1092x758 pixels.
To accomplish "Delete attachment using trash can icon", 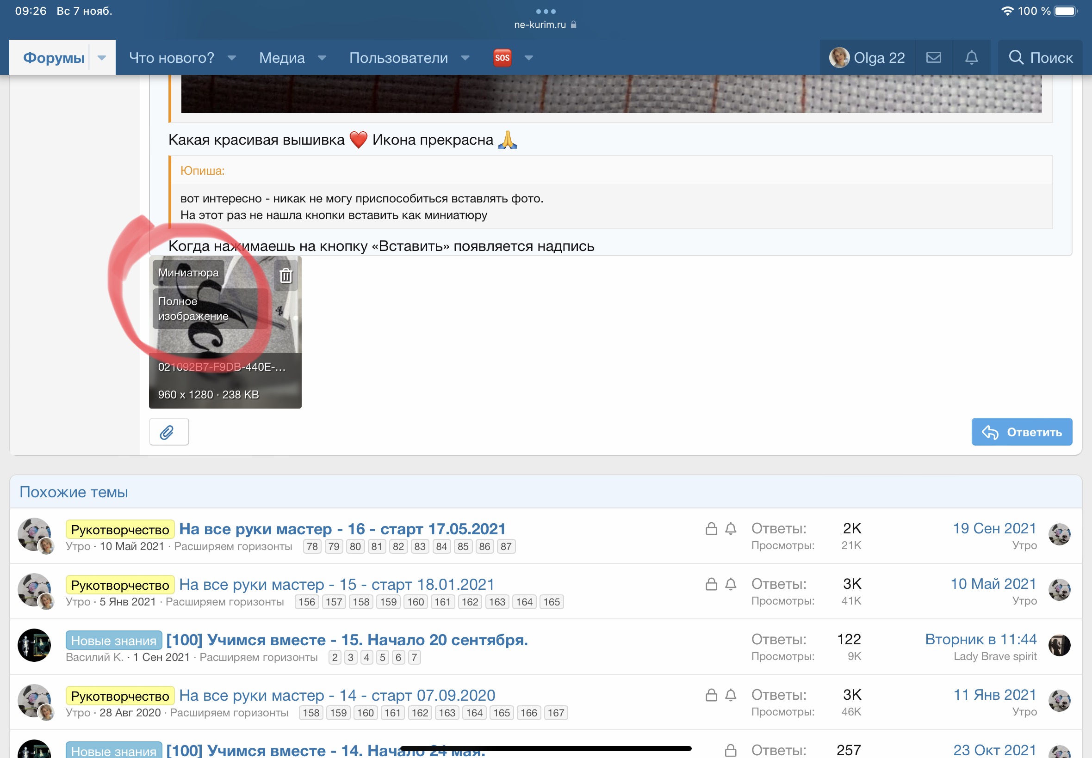I will pyautogui.click(x=285, y=275).
